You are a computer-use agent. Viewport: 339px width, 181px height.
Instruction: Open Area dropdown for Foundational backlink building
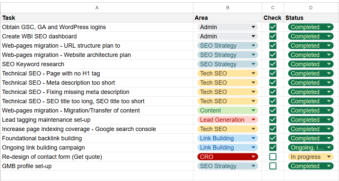pos(254,138)
